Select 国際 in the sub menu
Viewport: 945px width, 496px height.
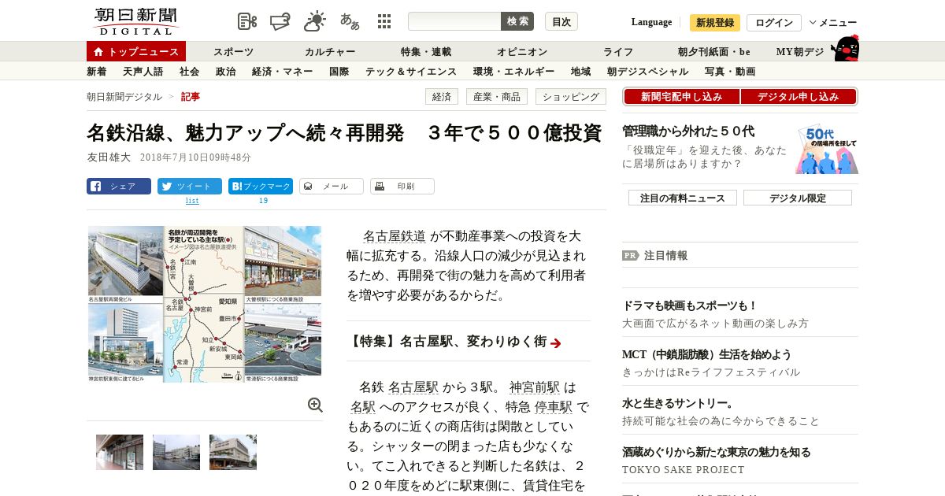tap(339, 72)
